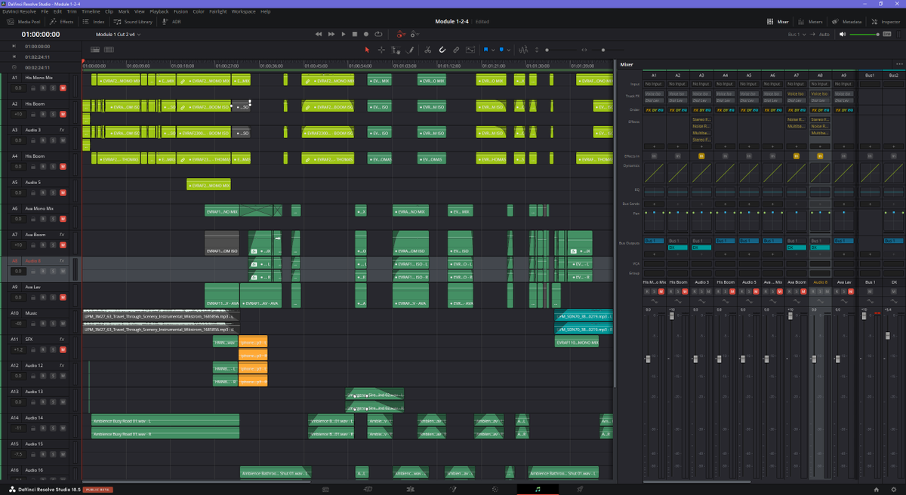
Task: Activate the range selection crosshair tool
Action: pos(381,50)
